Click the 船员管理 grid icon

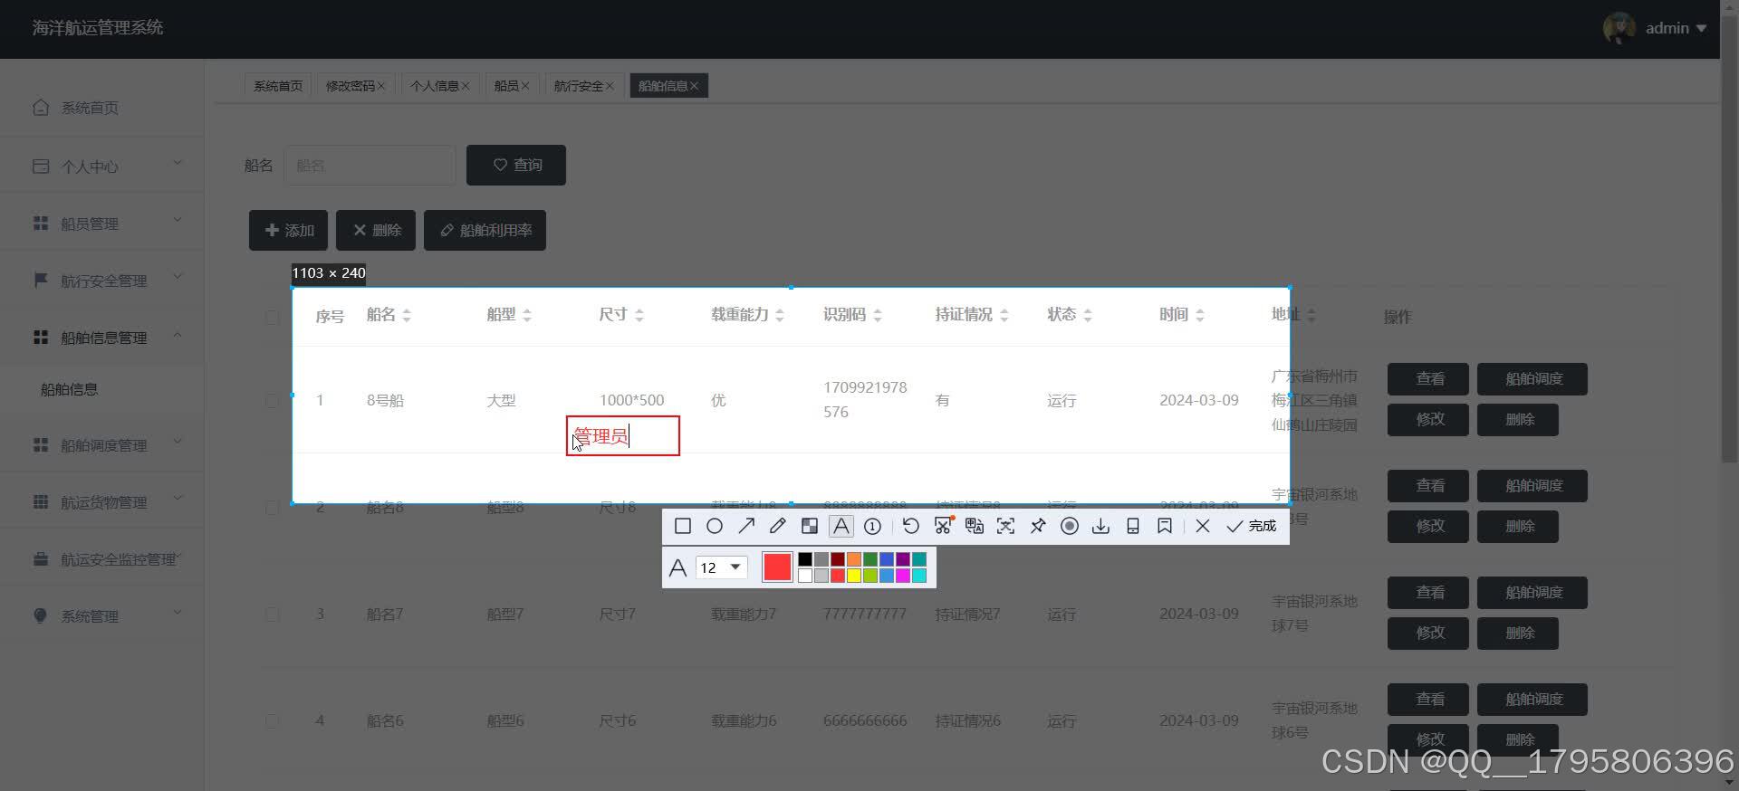pyautogui.click(x=41, y=223)
